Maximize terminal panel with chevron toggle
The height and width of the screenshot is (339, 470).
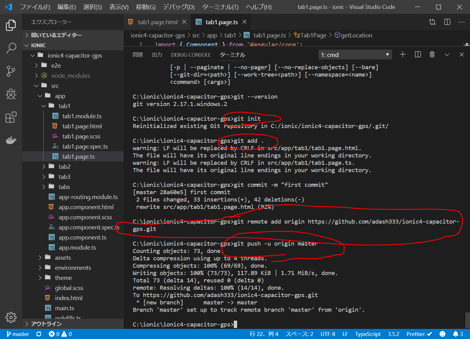(447, 55)
